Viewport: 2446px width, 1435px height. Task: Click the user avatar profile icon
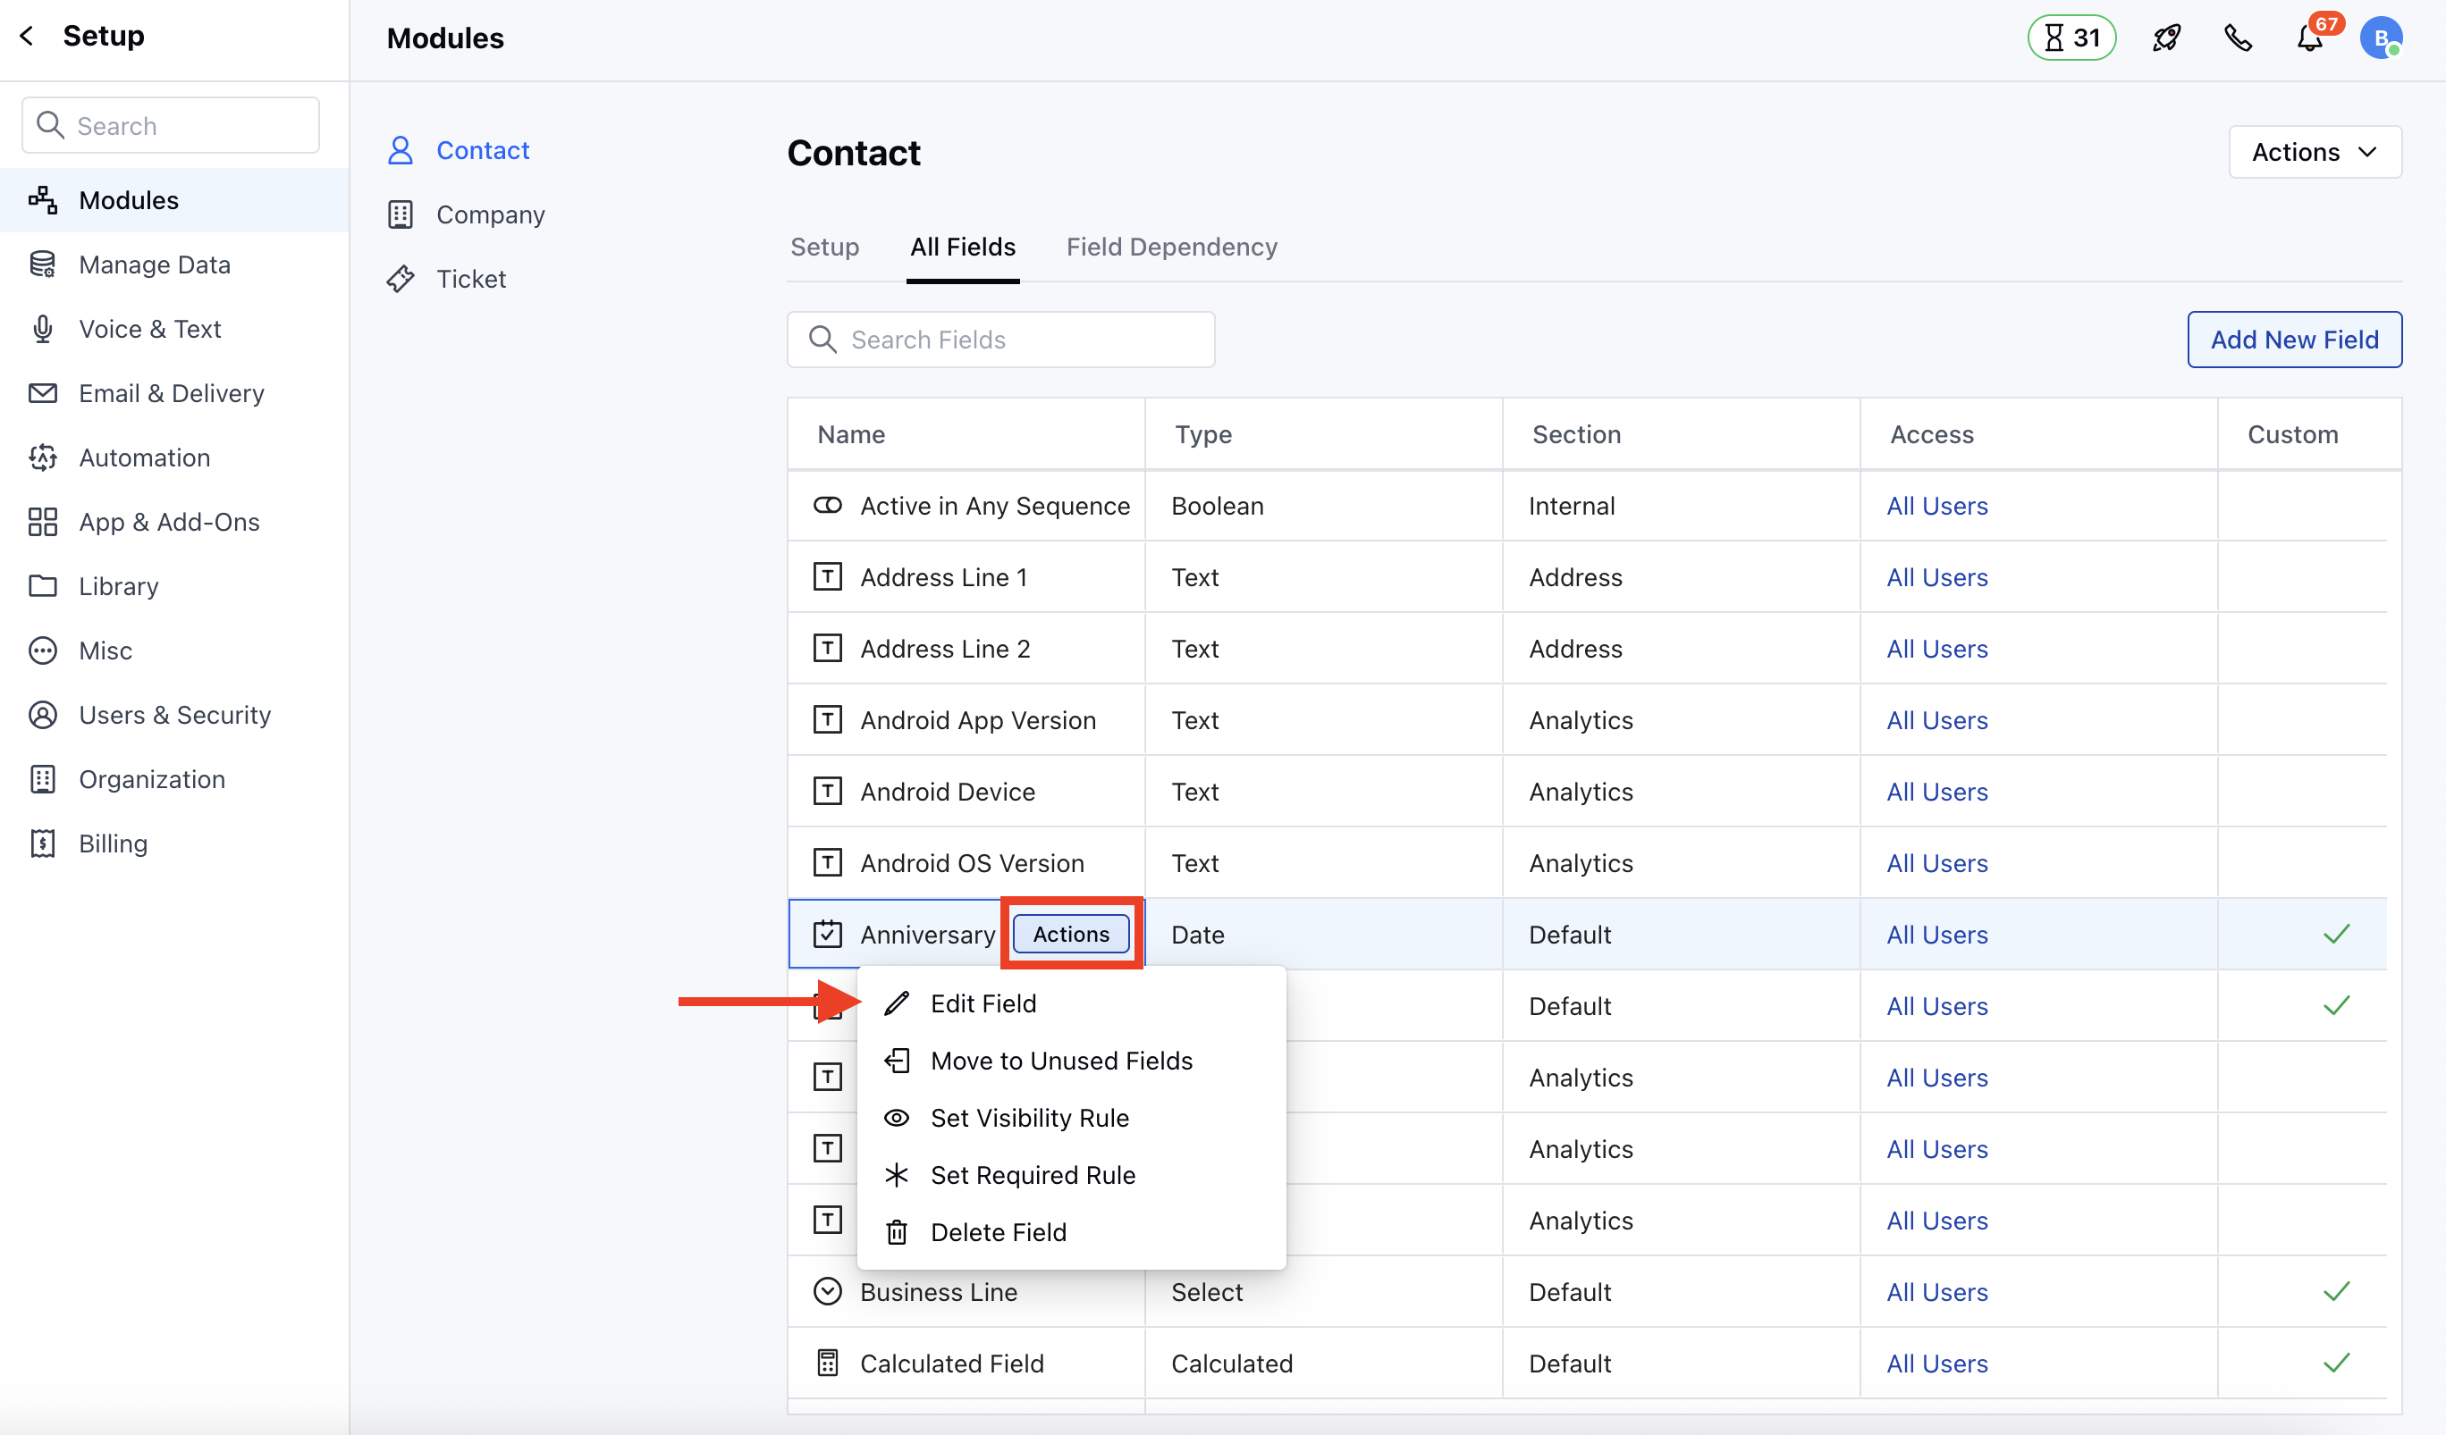(2380, 38)
